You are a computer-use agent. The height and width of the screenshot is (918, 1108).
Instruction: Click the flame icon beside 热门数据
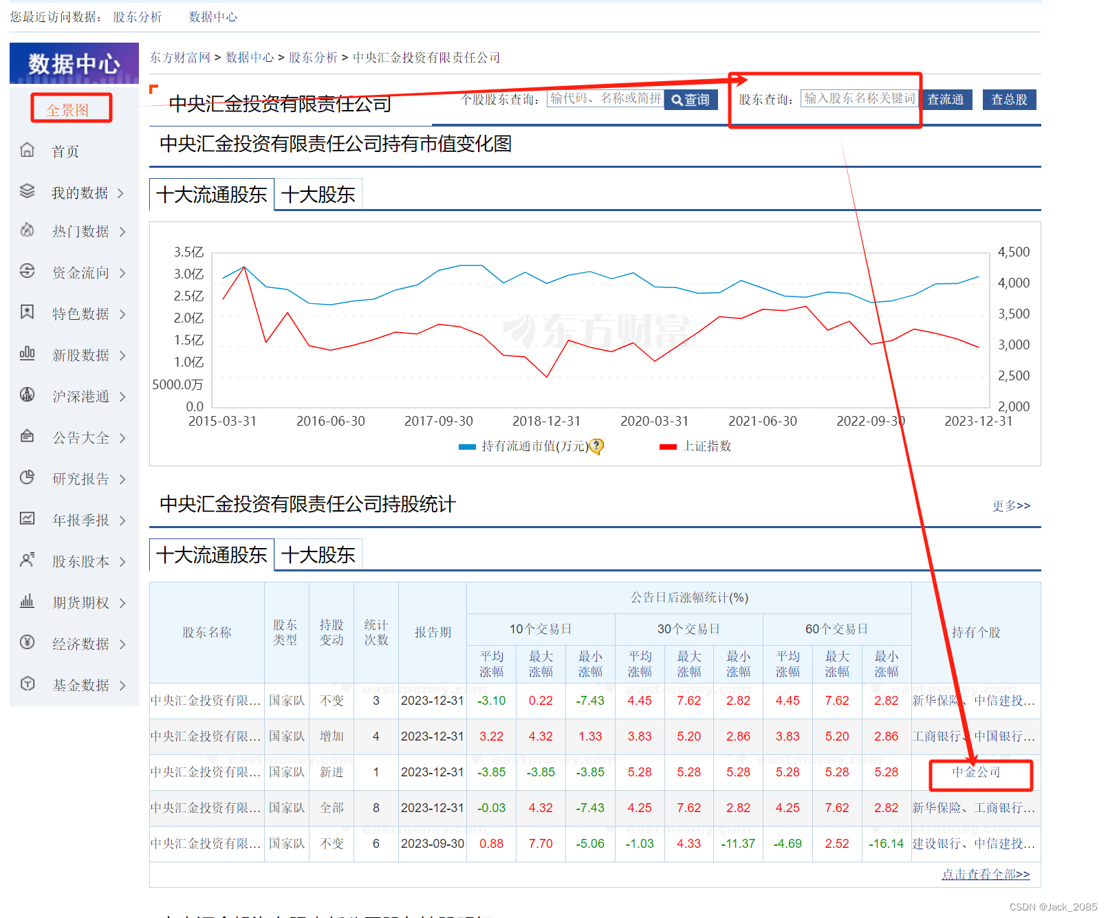27,230
